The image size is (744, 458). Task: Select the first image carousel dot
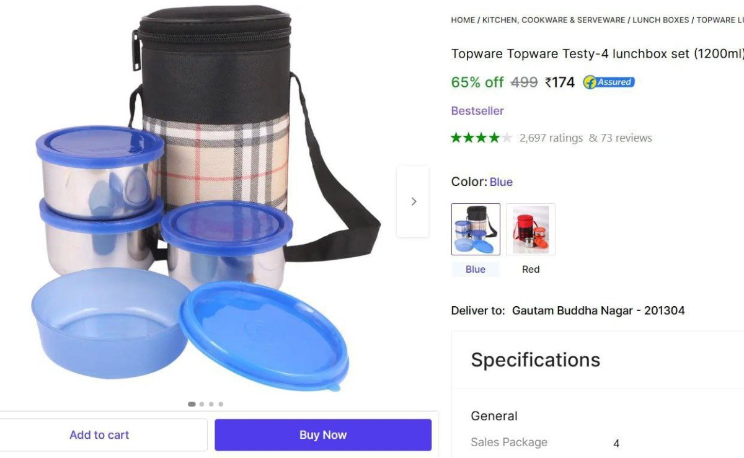[x=192, y=404]
